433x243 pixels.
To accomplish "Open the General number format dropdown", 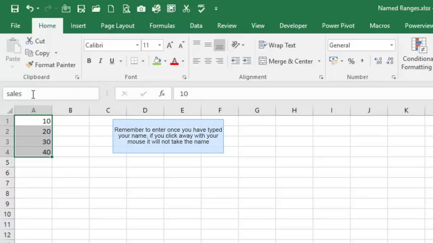I will coord(391,45).
